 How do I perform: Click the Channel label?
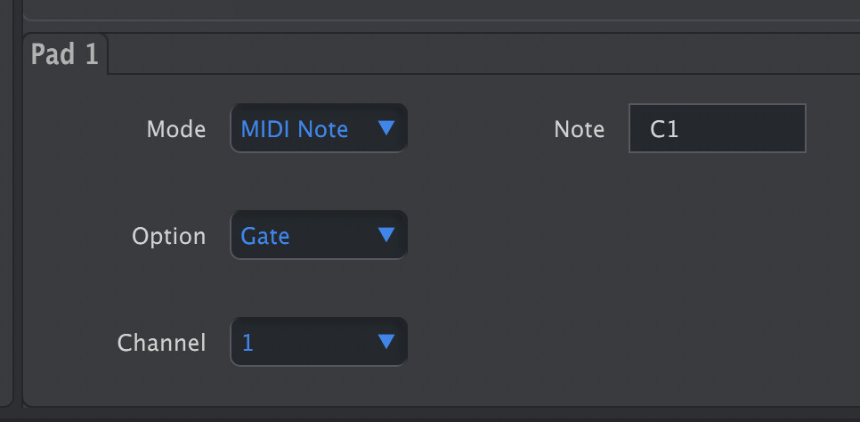tap(162, 344)
